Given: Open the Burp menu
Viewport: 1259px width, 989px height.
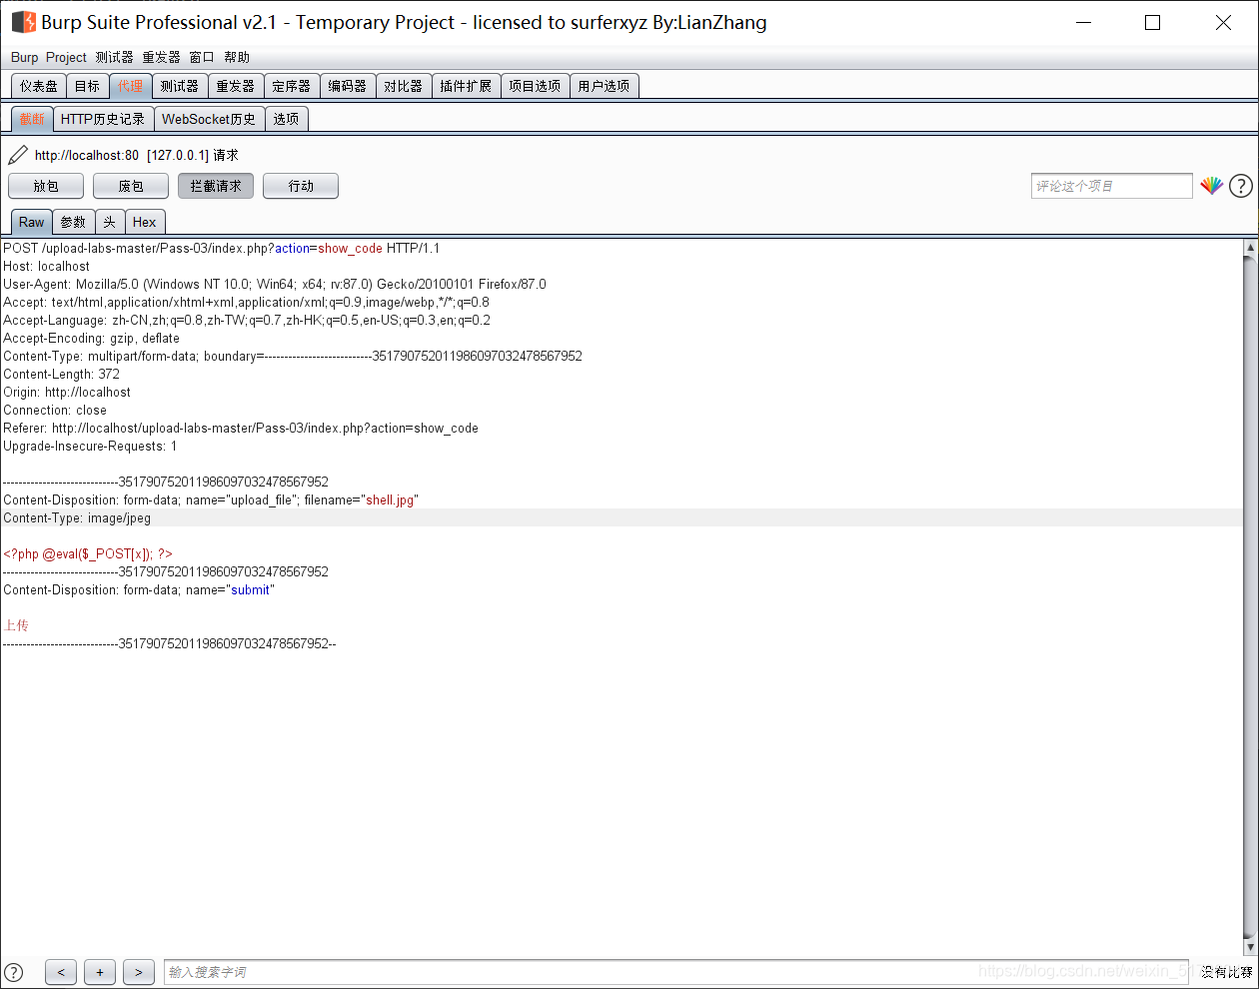Looking at the screenshot, I should tap(25, 57).
